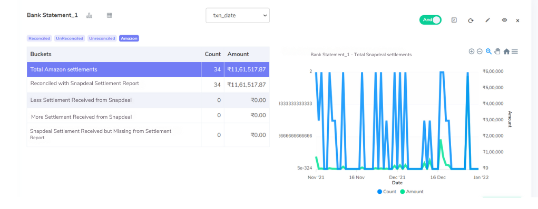Image resolution: width=538 pixels, height=209 pixels.
Task: Switch to the table grid view icon
Action: click(x=110, y=15)
